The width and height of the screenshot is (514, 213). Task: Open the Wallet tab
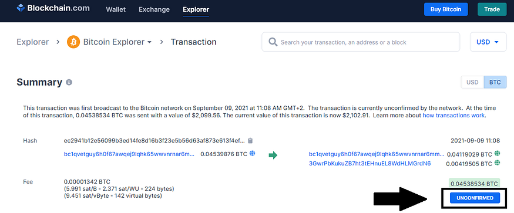(x=116, y=9)
